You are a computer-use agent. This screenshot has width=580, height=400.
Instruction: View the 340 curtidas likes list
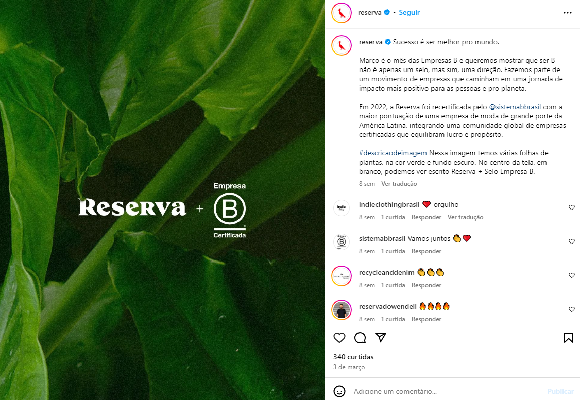(353, 357)
